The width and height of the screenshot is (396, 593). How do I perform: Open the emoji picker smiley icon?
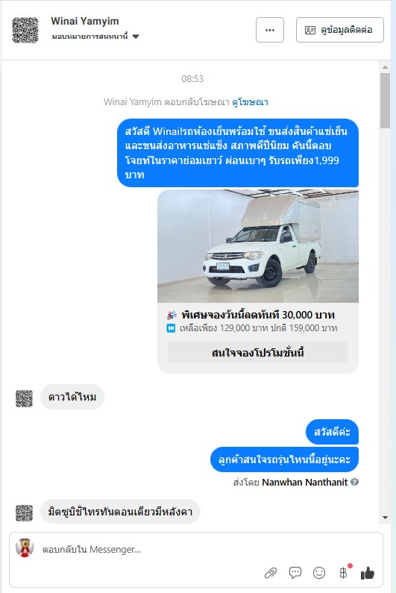pos(319,573)
